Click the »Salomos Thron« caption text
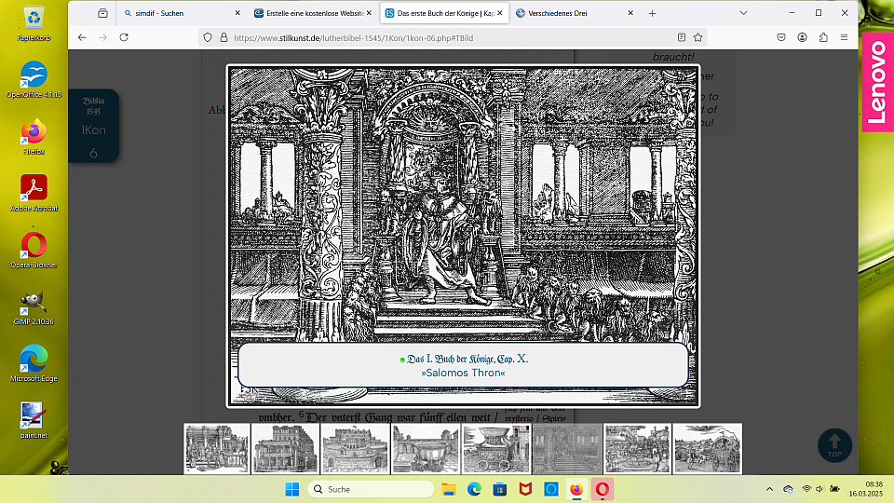This screenshot has height=503, width=894. pyautogui.click(x=463, y=373)
